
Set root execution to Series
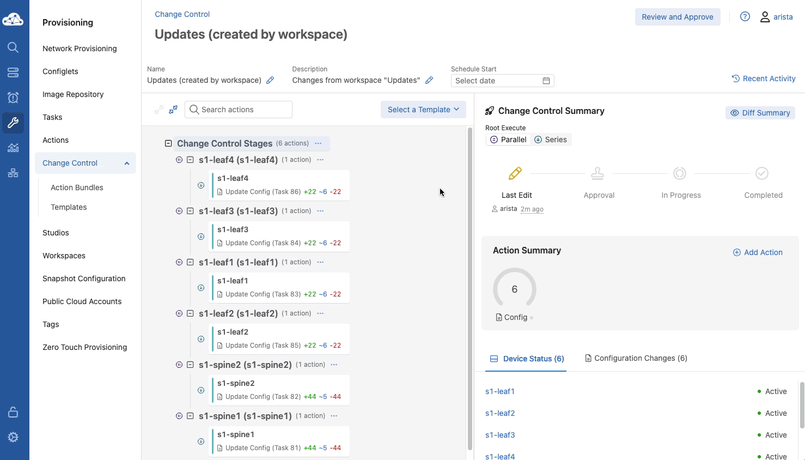pyautogui.click(x=551, y=140)
